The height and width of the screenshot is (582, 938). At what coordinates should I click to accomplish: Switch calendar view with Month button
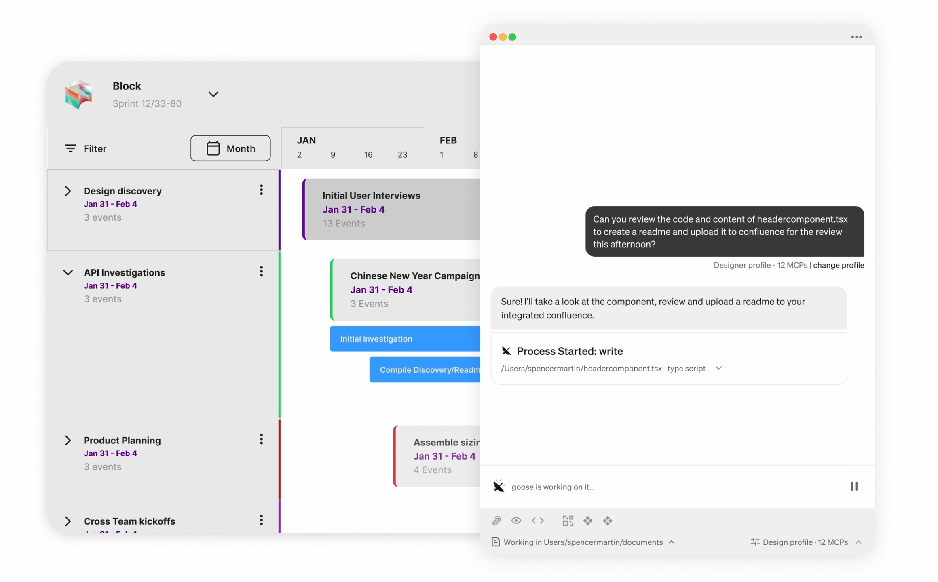230,148
